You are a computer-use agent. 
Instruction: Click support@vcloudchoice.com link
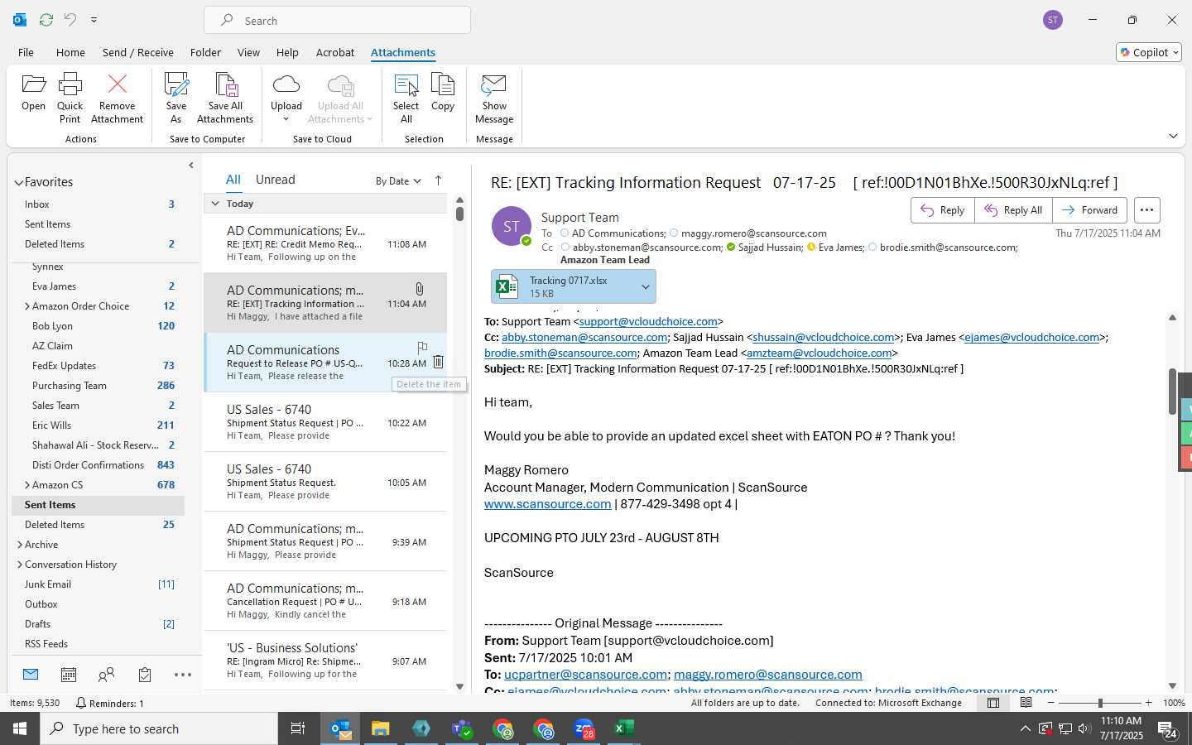pyautogui.click(x=648, y=322)
